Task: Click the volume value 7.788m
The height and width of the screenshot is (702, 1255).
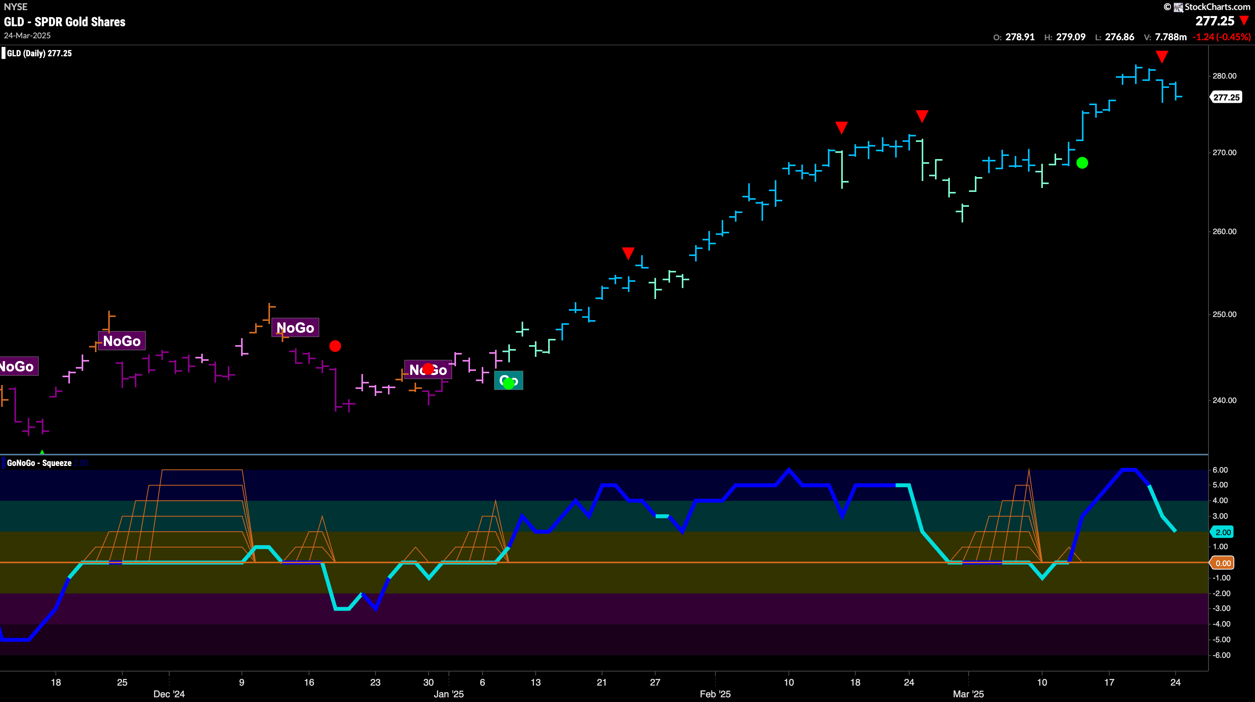Action: pos(1171,37)
